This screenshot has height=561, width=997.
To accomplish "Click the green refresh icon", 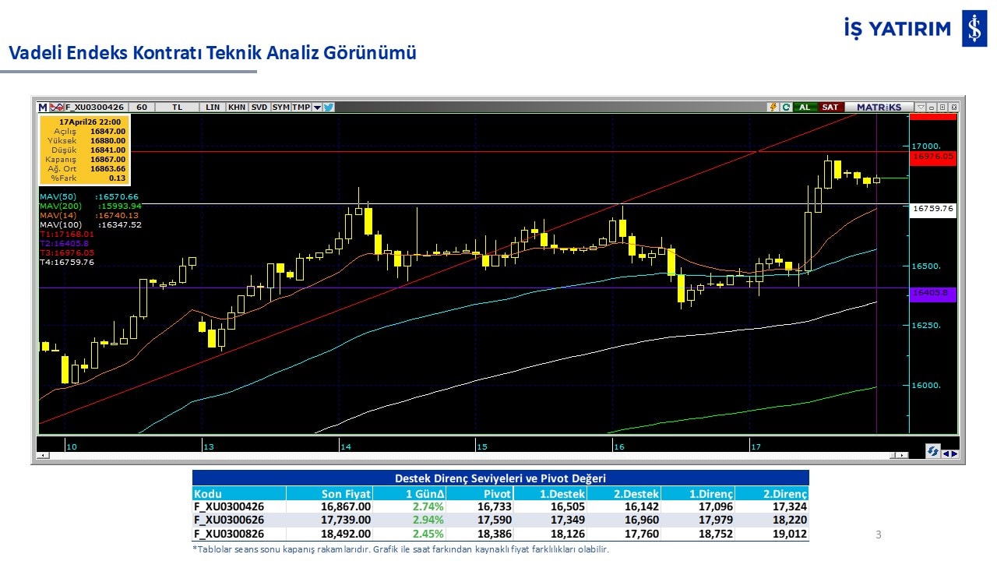I will click(x=786, y=108).
